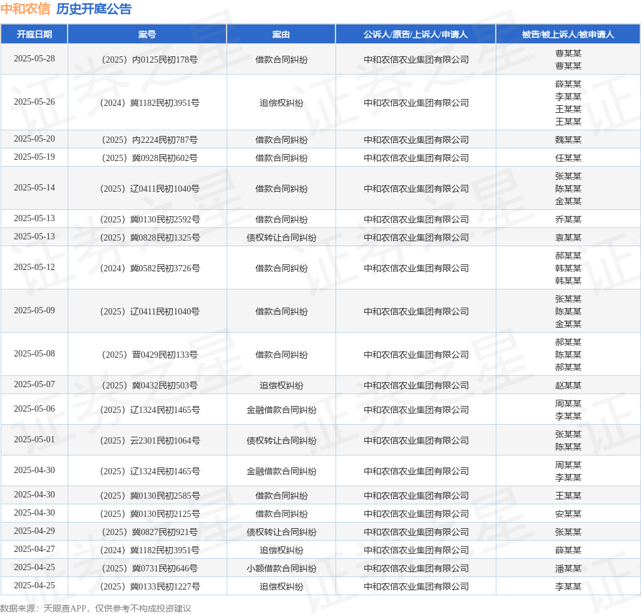The height and width of the screenshot is (614, 641).
Task: Click defendant 李某某 in 1227号 row
Action: 568,586
